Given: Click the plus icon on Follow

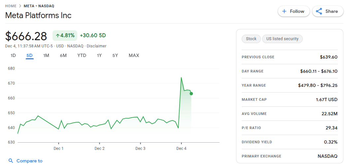Looking at the screenshot, I should pos(284,11).
